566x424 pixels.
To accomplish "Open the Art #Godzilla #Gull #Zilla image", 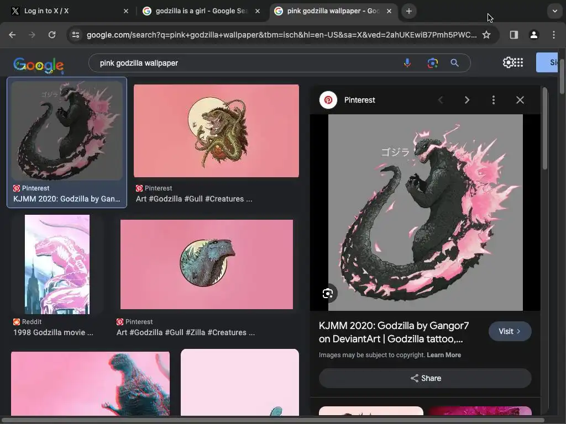I will click(x=207, y=264).
